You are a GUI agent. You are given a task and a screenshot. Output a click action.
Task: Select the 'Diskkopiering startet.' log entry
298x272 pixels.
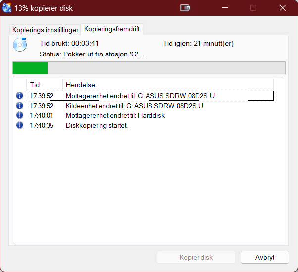tap(97, 125)
